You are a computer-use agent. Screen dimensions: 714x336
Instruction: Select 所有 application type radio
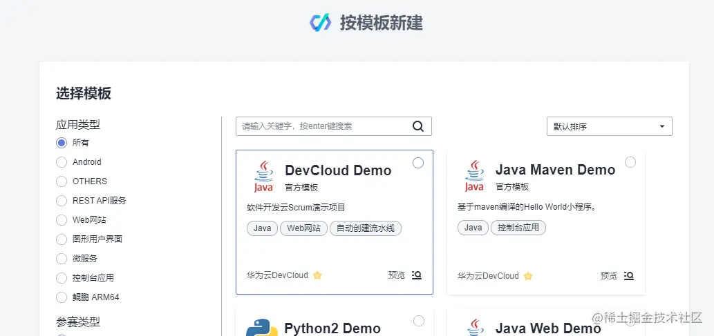pyautogui.click(x=62, y=143)
